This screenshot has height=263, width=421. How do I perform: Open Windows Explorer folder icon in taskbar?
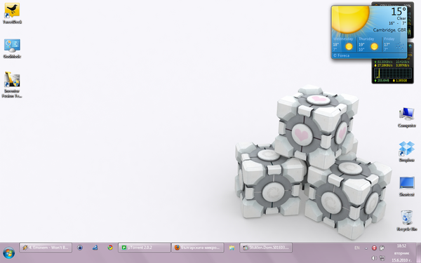coord(232,248)
